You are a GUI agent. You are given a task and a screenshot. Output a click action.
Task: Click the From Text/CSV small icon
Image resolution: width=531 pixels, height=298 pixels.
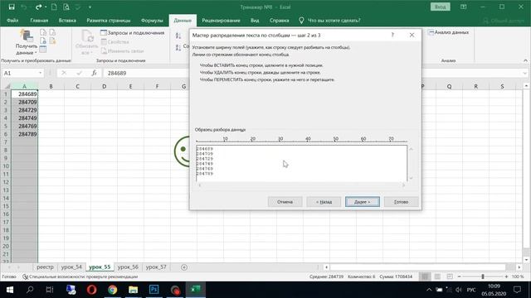tap(43, 32)
